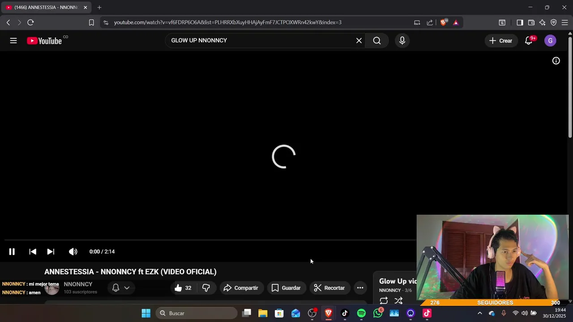Viewport: 573px width, 322px height.
Task: Pause the video
Action: [x=12, y=252]
